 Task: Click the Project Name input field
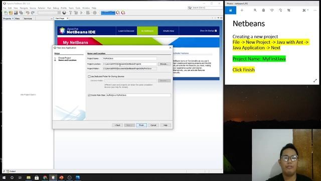coord(129,58)
